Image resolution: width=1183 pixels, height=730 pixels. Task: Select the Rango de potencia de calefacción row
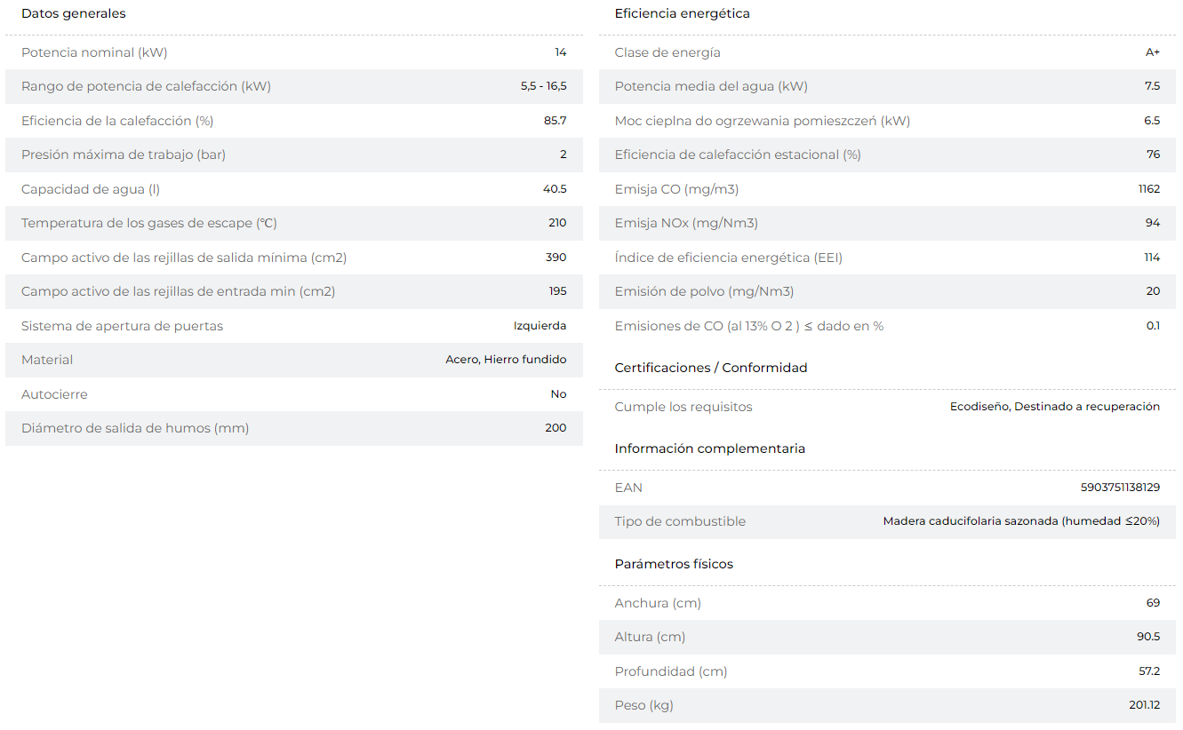click(x=294, y=87)
